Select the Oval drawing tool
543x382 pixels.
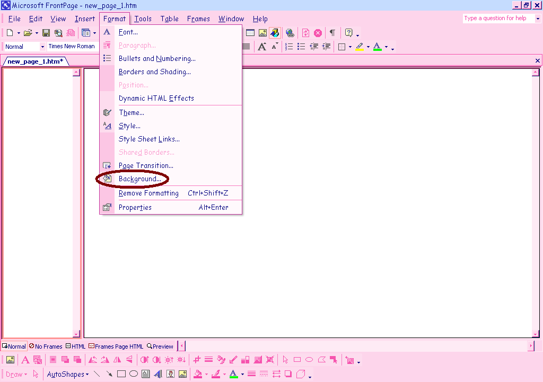134,374
